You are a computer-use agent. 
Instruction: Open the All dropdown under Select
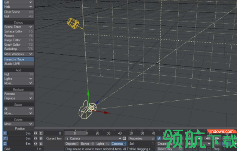point(18,109)
